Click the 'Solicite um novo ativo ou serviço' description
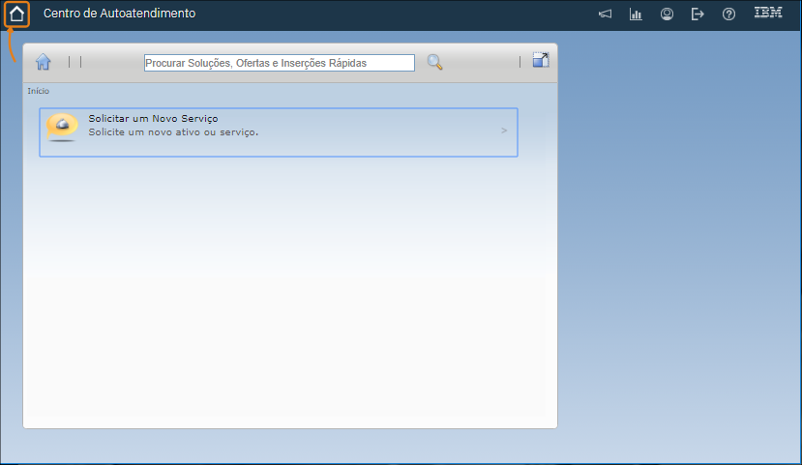The image size is (802, 465). [173, 132]
